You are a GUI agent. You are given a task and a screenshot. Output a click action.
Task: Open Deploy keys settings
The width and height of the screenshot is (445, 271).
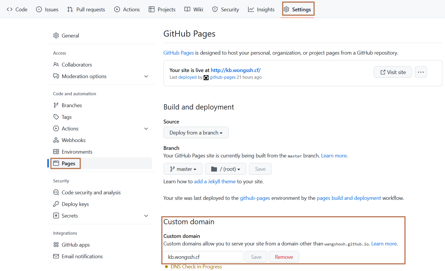point(56,204)
